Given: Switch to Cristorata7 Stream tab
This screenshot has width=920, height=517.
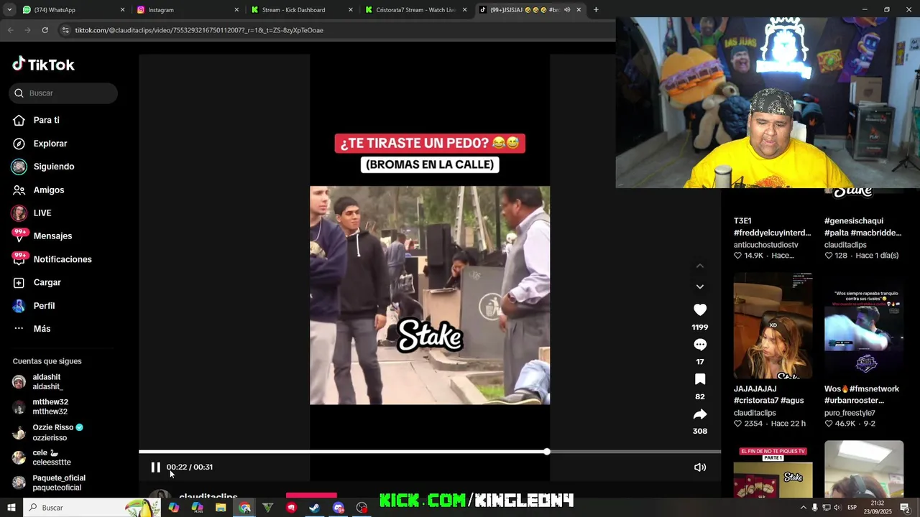Looking at the screenshot, I should pos(415,10).
